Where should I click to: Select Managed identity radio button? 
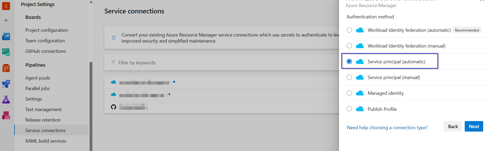pos(349,93)
